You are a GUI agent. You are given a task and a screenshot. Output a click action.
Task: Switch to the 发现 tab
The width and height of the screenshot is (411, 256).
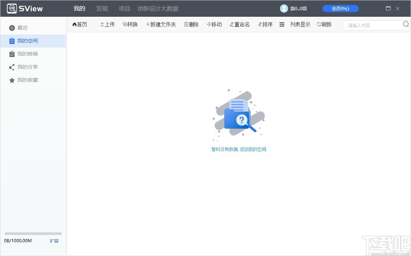point(102,8)
